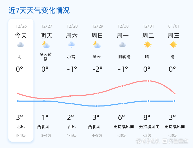The width and height of the screenshot is (193, 148).
Task: Click Tuesday's sunny weather icon
Action: point(148,45)
